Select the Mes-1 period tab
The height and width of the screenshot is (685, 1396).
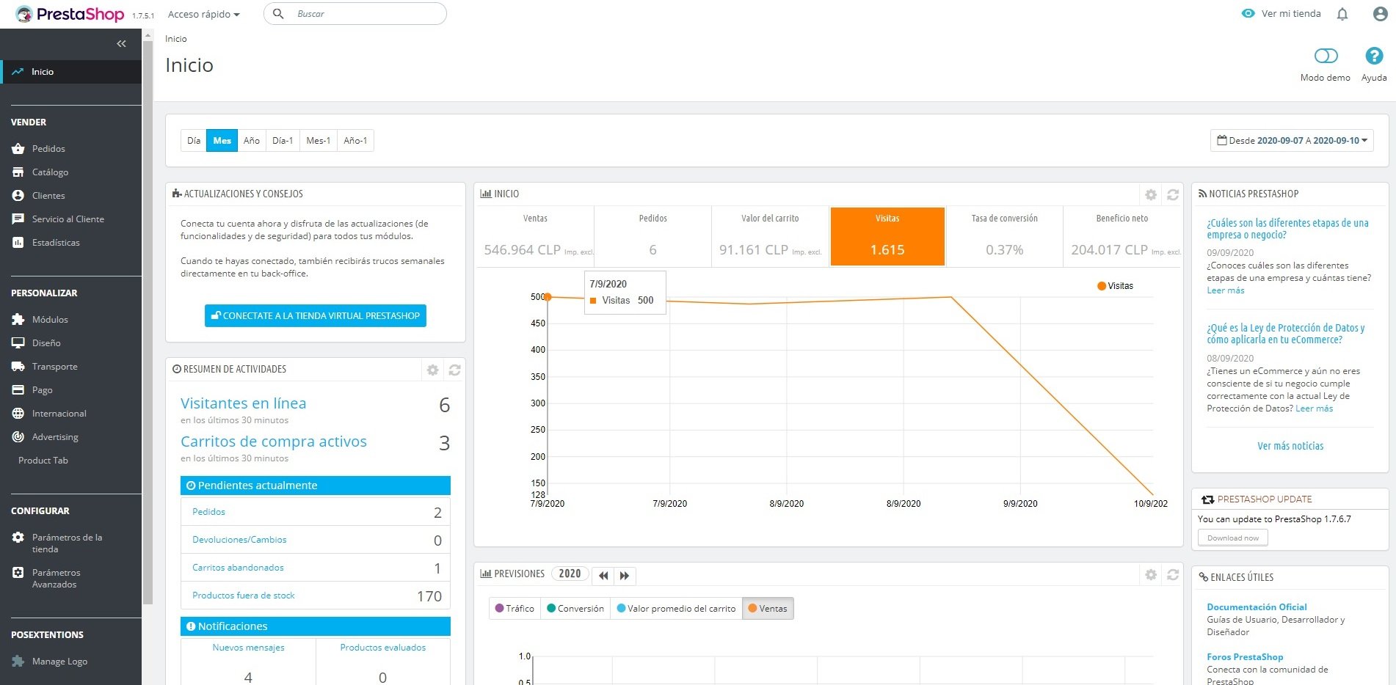(x=319, y=141)
